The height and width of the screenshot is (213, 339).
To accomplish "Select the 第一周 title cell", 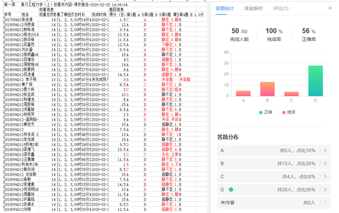I will click(x=12, y=5).
